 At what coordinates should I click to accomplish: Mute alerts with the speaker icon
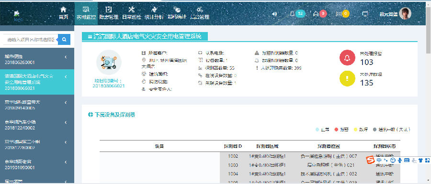click(274, 14)
